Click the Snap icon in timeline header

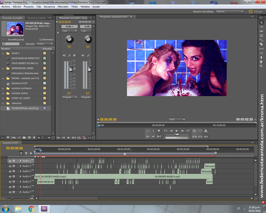pyautogui.click(x=21, y=153)
